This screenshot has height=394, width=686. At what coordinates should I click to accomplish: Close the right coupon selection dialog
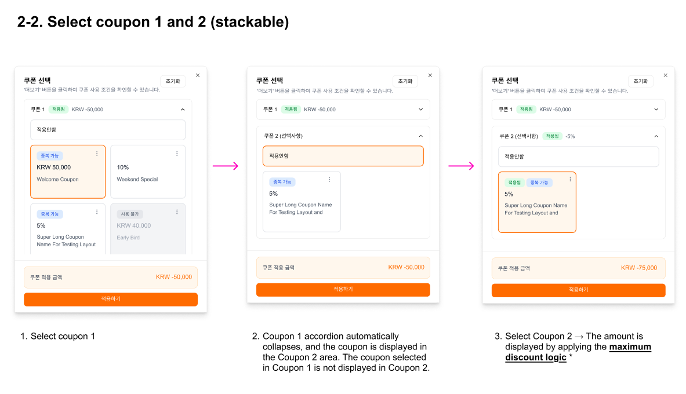pos(665,75)
